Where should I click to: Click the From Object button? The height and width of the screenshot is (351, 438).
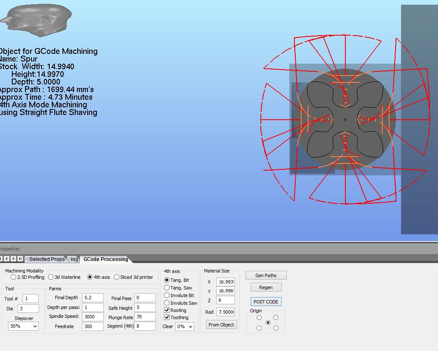pos(221,325)
